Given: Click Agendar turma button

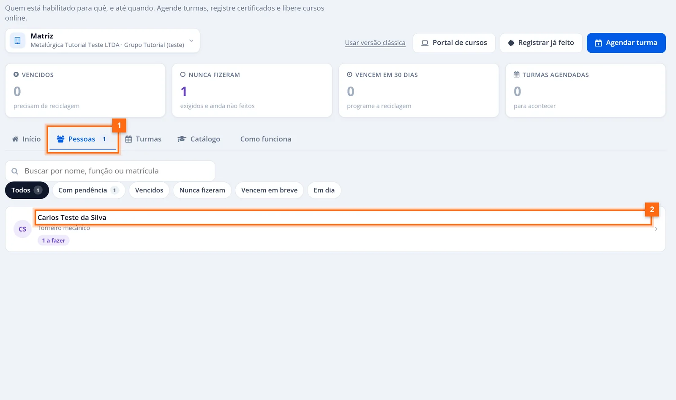Looking at the screenshot, I should point(626,43).
